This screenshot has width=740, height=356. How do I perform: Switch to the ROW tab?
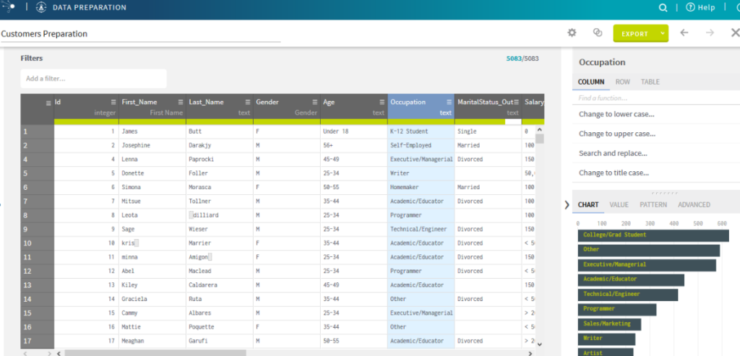pyautogui.click(x=622, y=82)
